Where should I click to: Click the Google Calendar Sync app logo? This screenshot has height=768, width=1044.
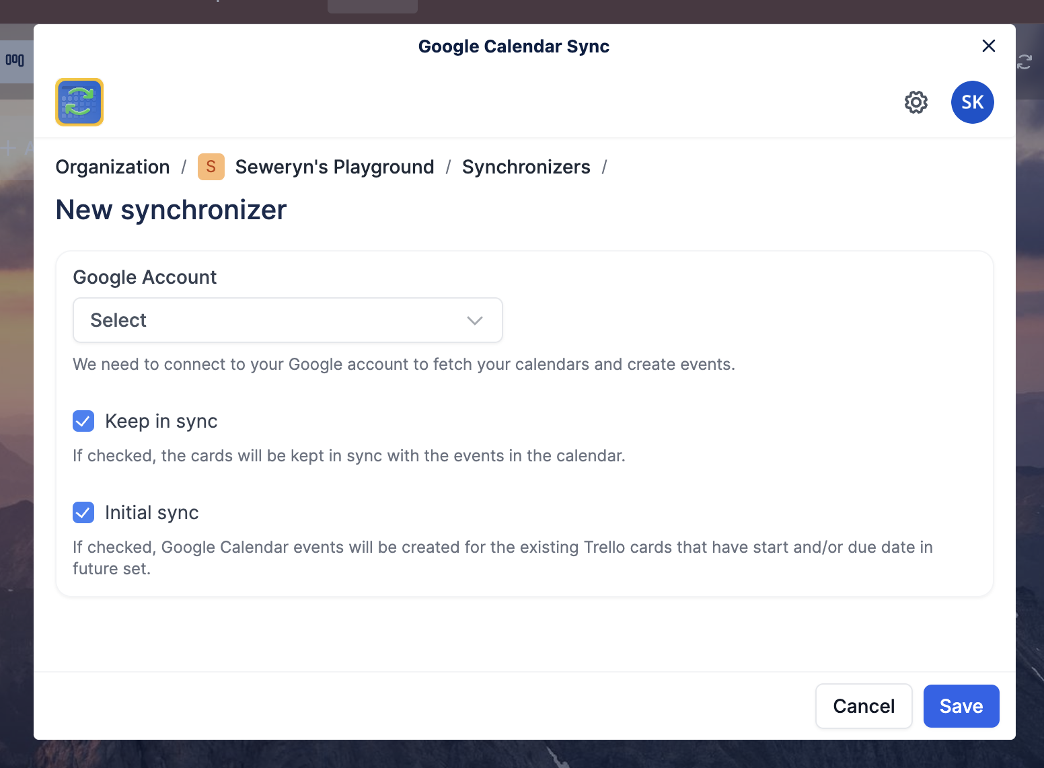tap(79, 102)
